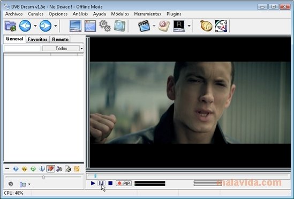Maximize the DVB Dream window
This screenshot has height=199, width=294.
click(x=273, y=7)
